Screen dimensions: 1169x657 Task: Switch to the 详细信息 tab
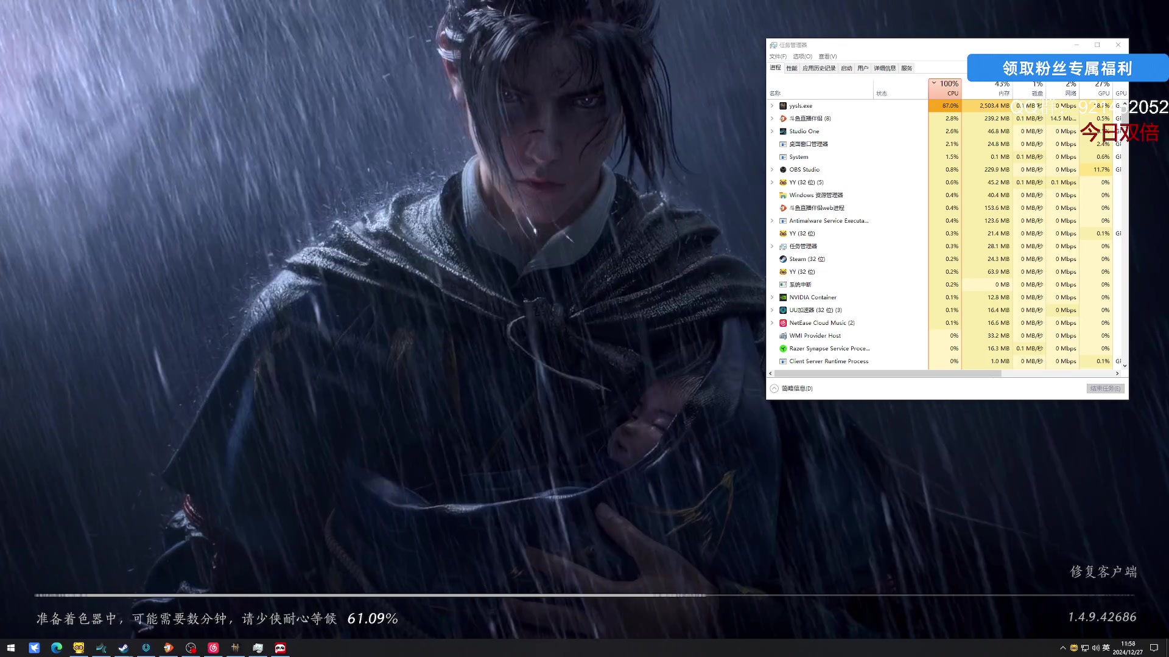(885, 68)
